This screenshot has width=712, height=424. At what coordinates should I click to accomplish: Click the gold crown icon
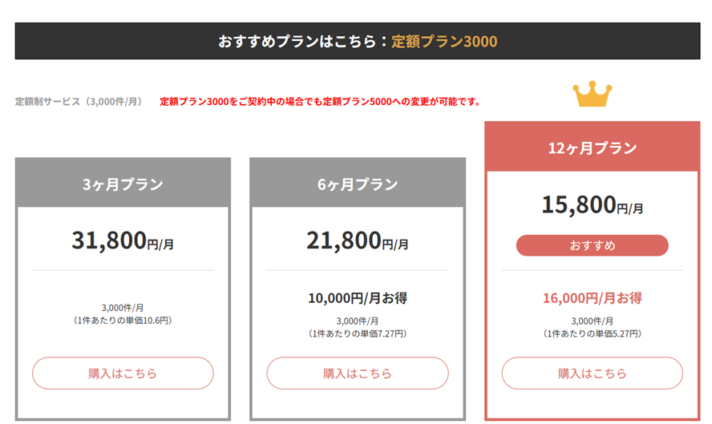tap(592, 94)
